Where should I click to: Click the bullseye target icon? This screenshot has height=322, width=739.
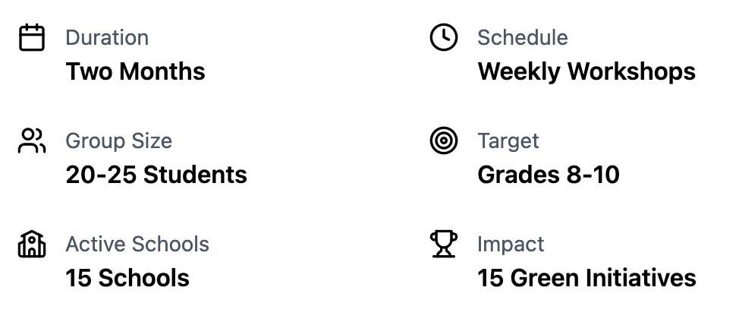[444, 141]
